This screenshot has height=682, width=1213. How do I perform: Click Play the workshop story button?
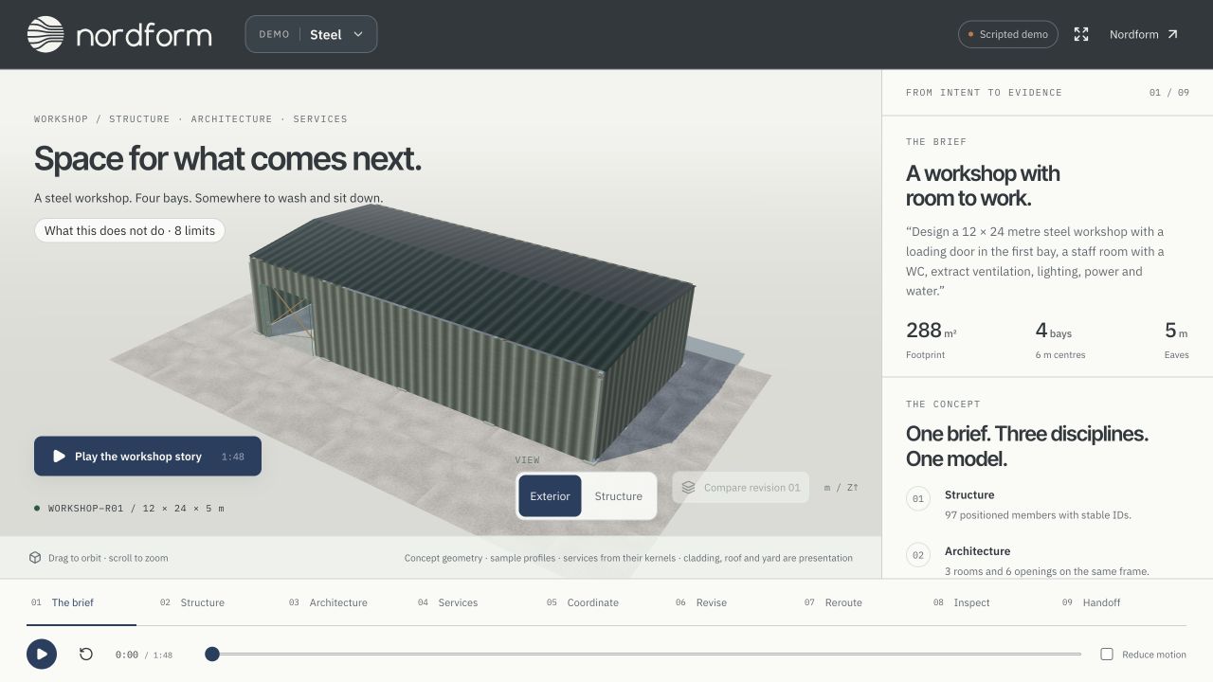click(148, 457)
